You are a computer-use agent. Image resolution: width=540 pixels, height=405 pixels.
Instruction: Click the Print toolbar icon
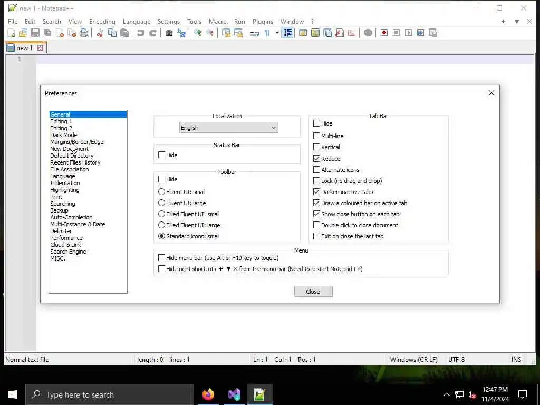pos(84,33)
